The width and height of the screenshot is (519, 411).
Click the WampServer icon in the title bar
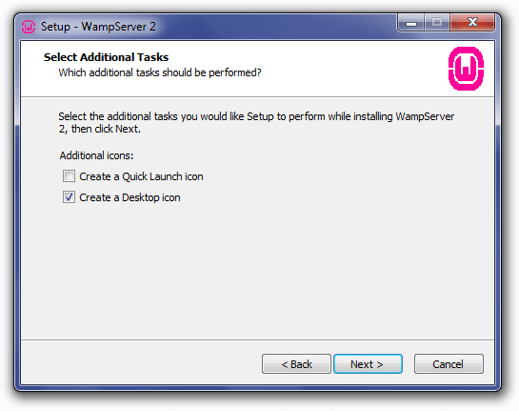tap(29, 27)
